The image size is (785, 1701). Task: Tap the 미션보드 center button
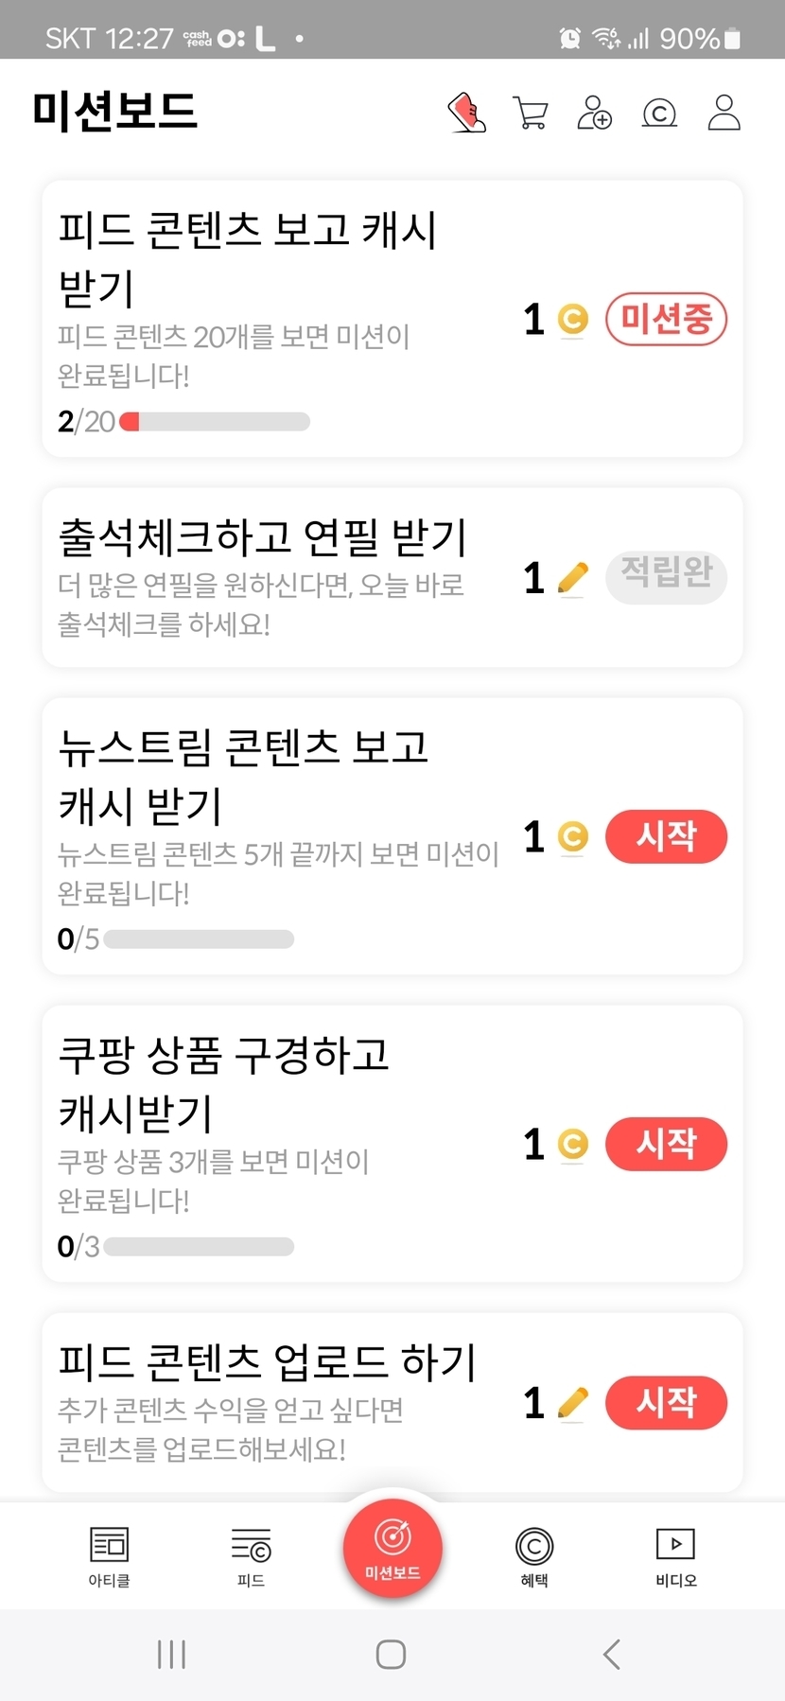coord(392,1548)
